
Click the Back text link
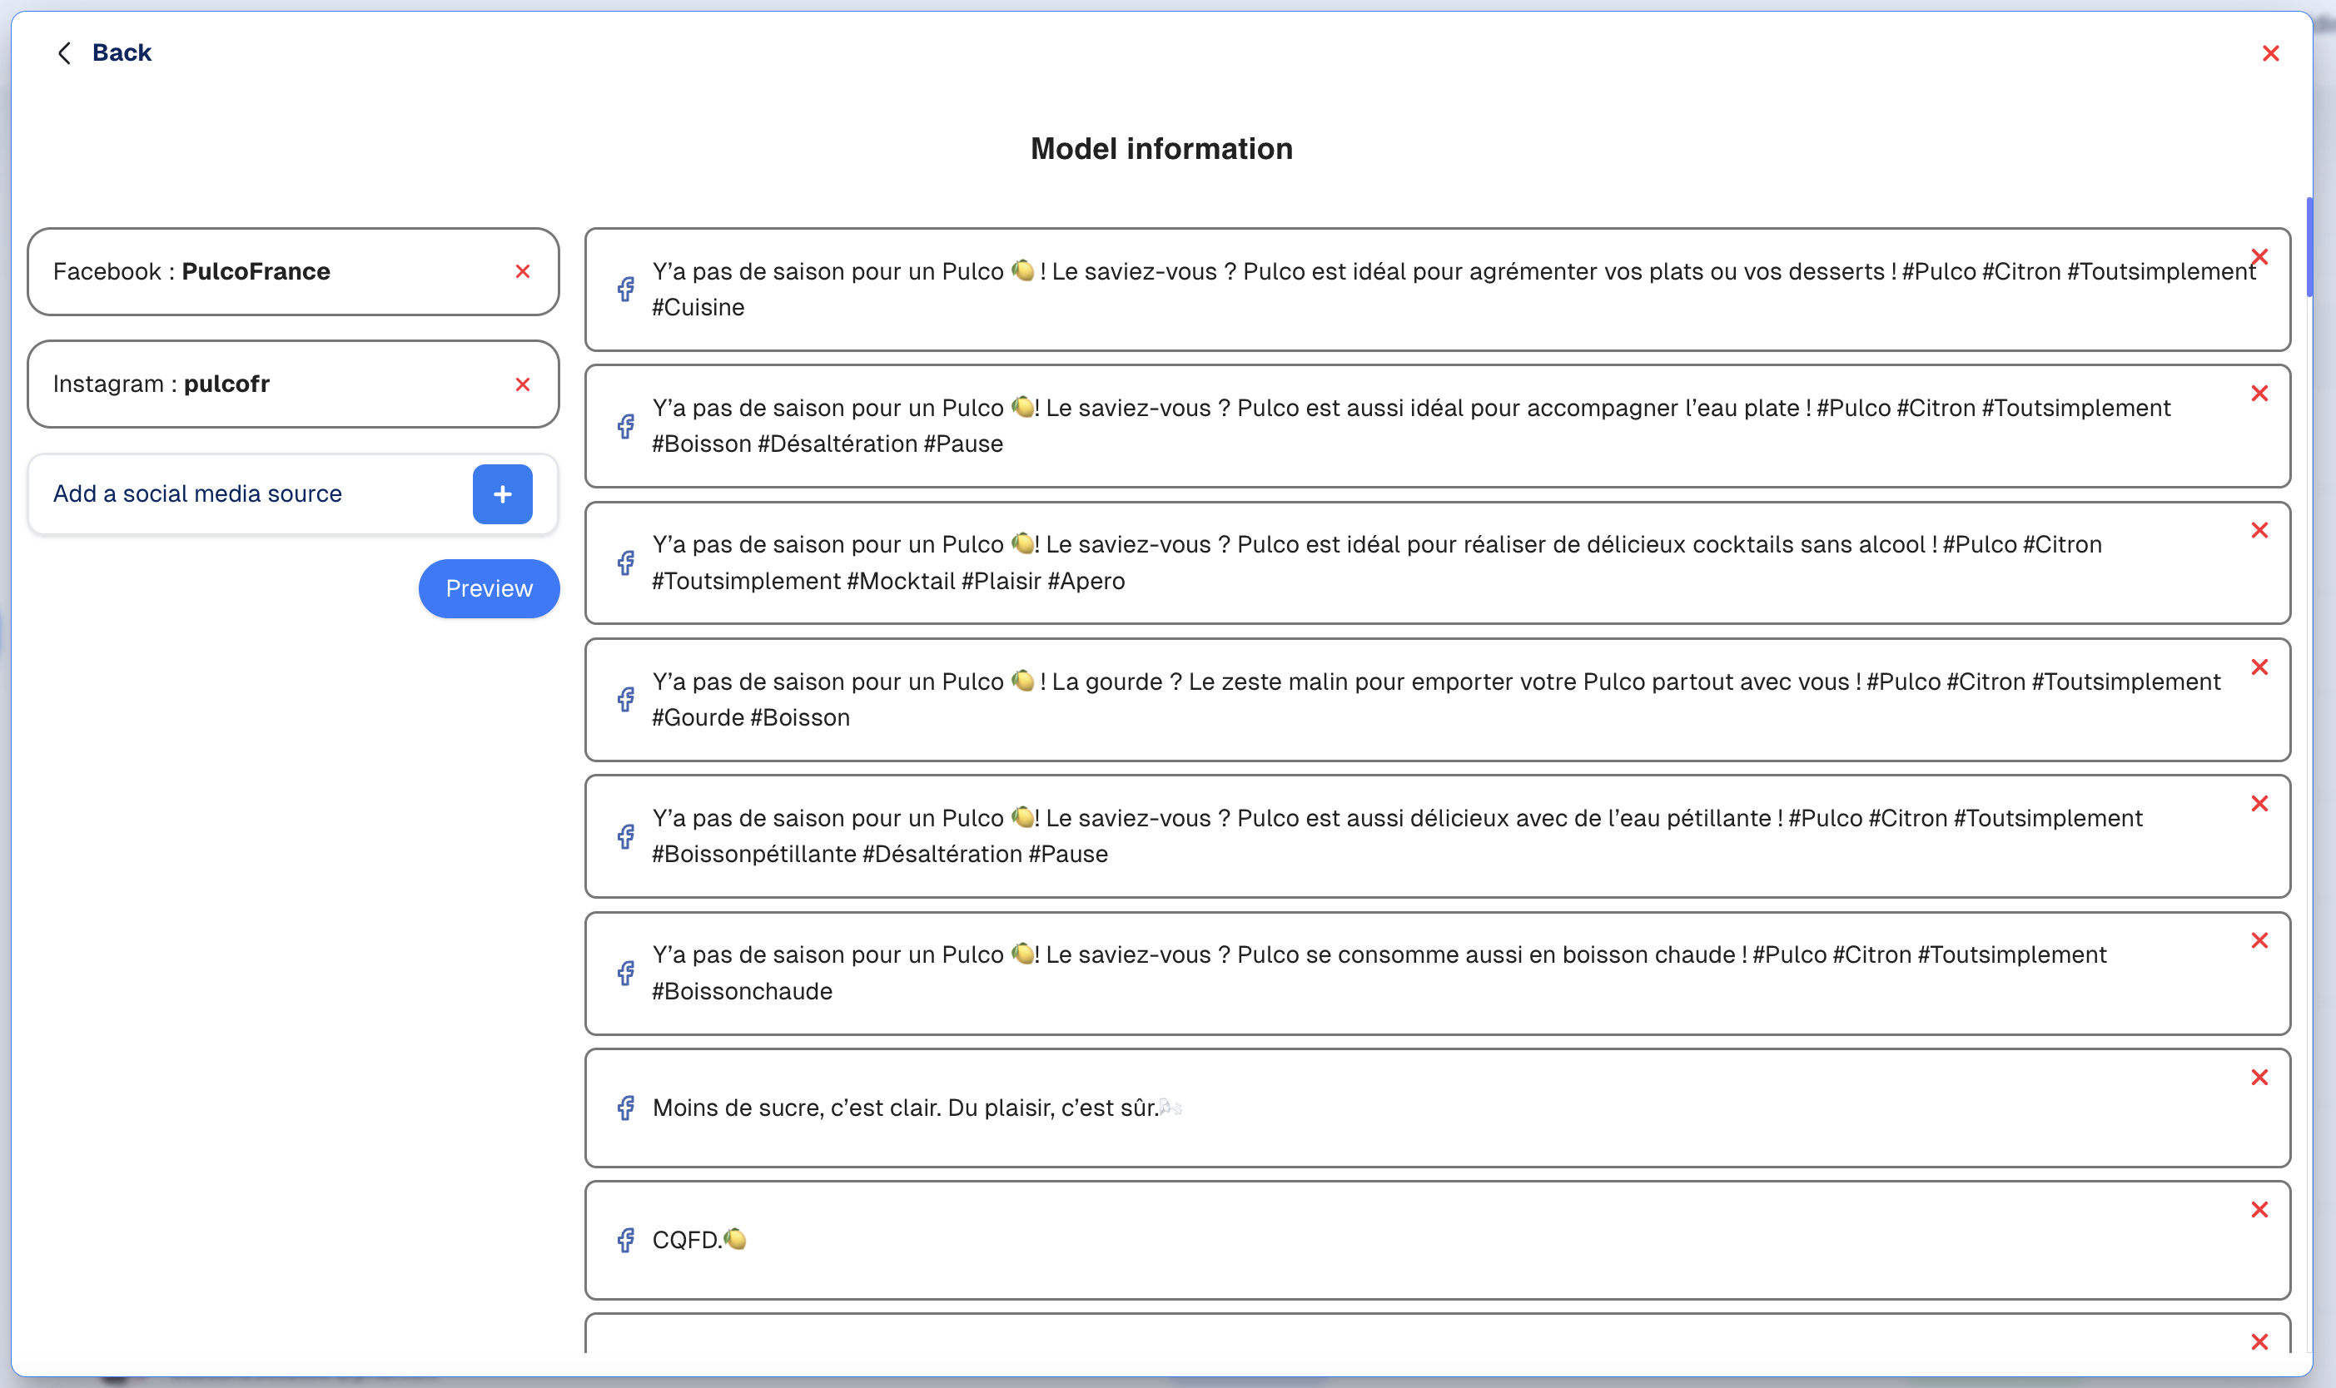[x=122, y=52]
